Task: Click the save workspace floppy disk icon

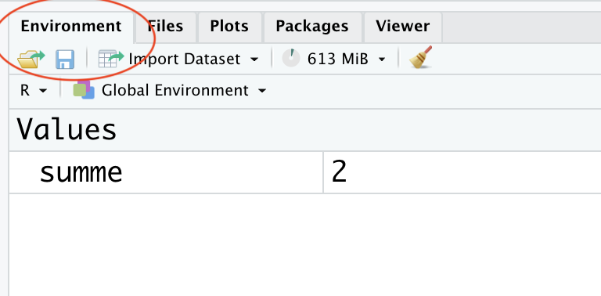Action: 65,60
